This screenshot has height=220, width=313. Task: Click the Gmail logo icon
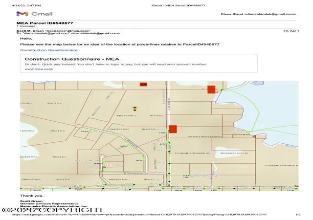coord(22,14)
